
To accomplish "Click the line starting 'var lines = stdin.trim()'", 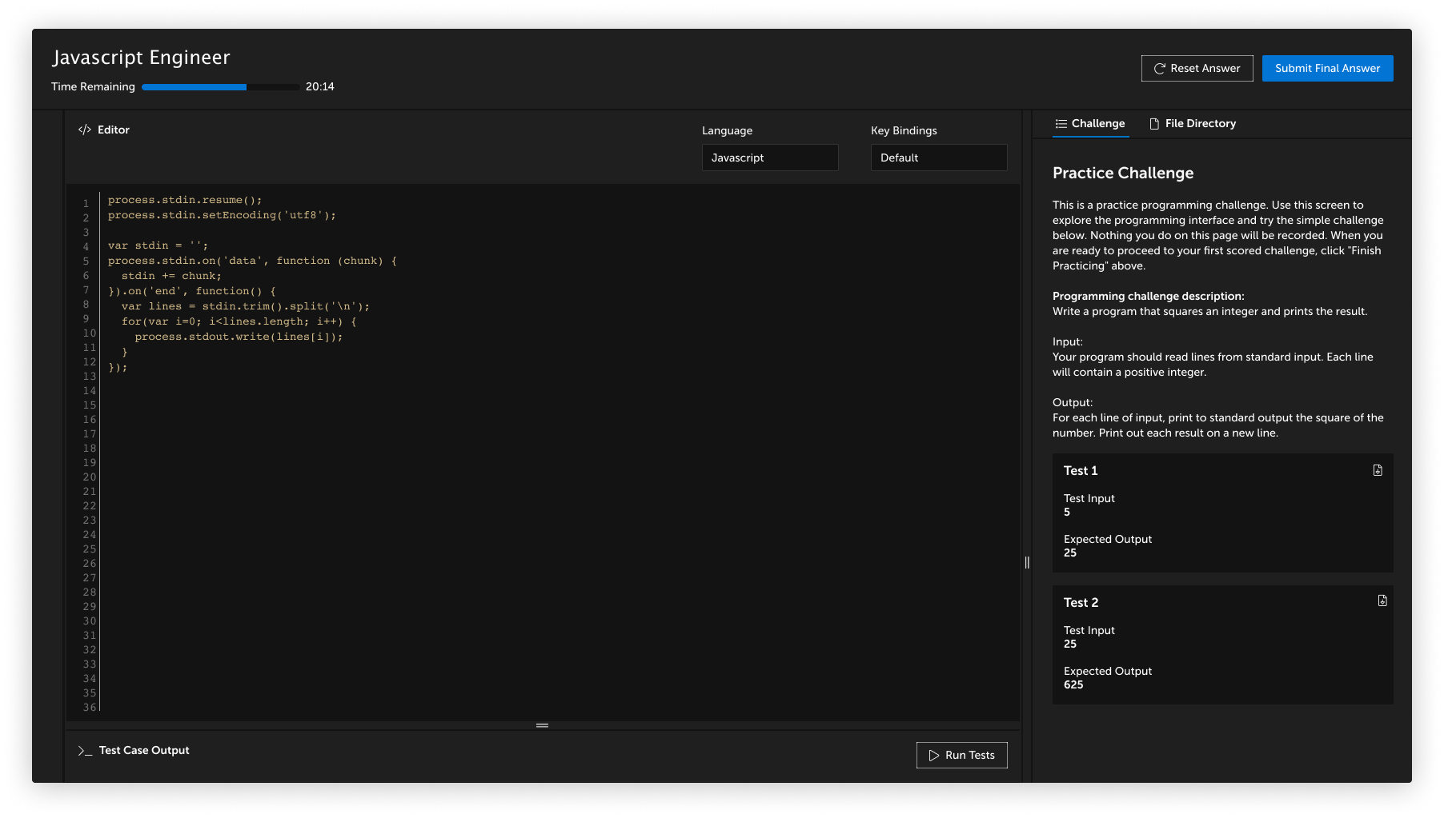I will (x=246, y=306).
